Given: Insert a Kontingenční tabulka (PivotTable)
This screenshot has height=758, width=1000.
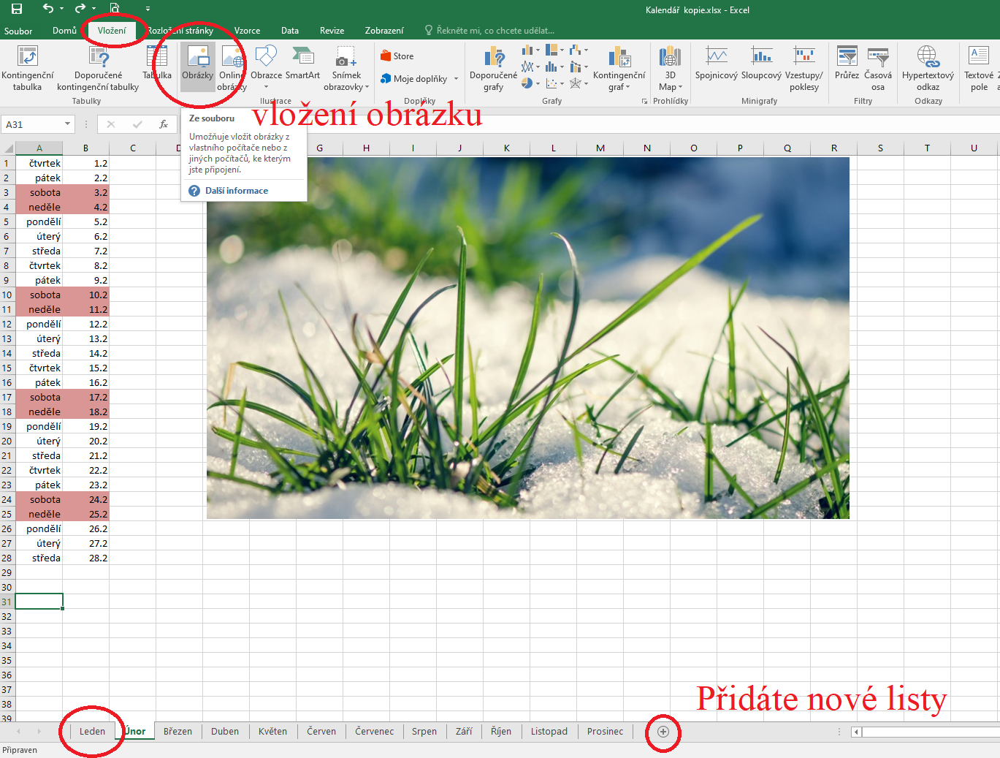Looking at the screenshot, I should pyautogui.click(x=27, y=68).
